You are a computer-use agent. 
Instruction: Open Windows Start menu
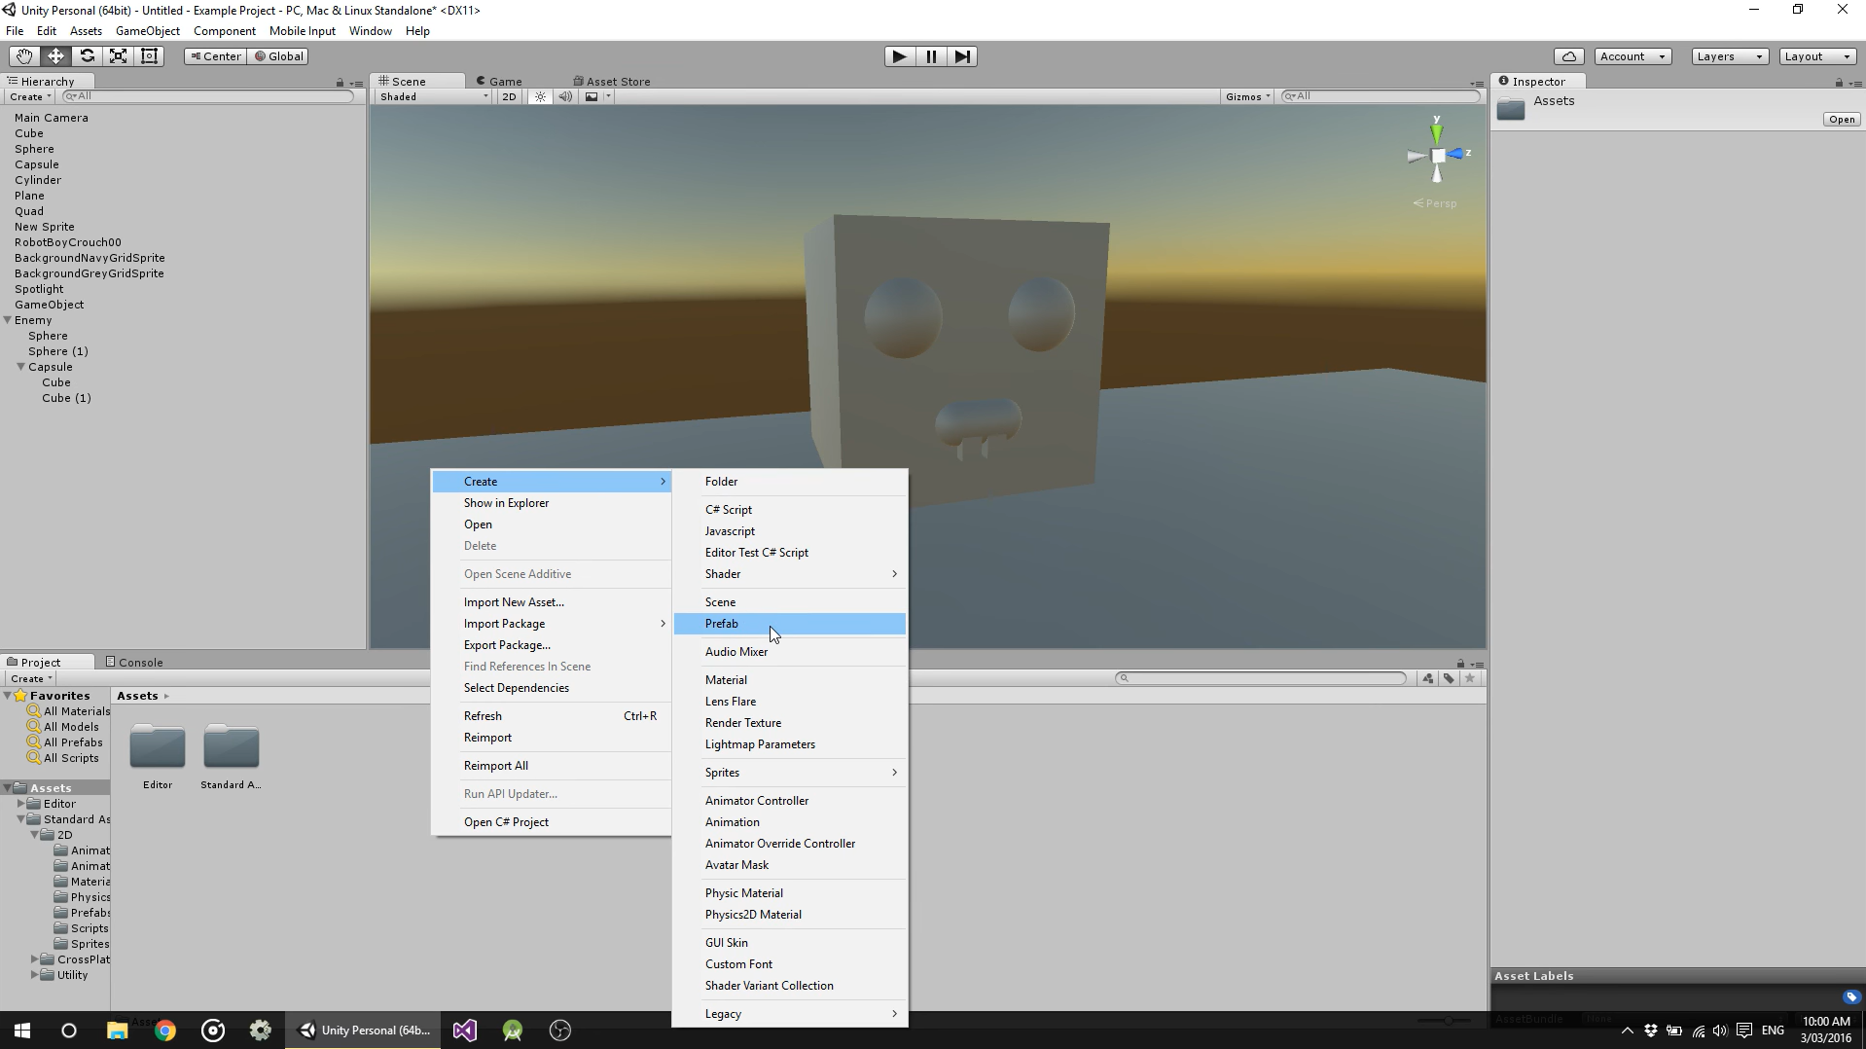(x=22, y=1031)
